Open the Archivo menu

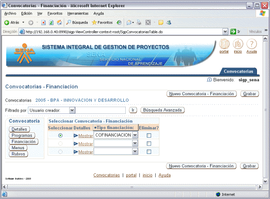pyautogui.click(x=10, y=13)
